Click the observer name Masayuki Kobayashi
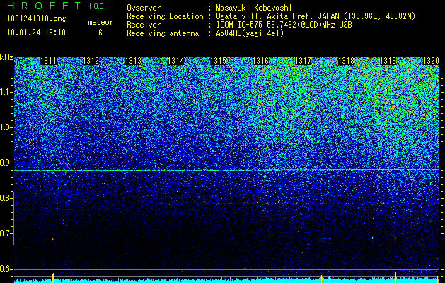 [254, 8]
